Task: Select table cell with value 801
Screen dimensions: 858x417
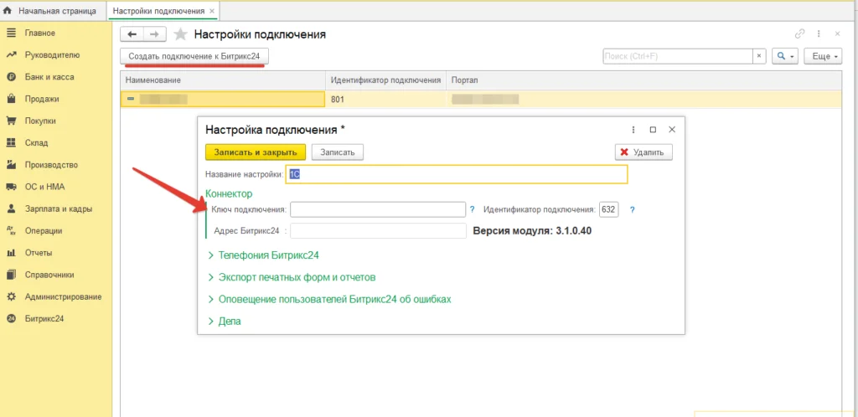Action: (x=385, y=100)
